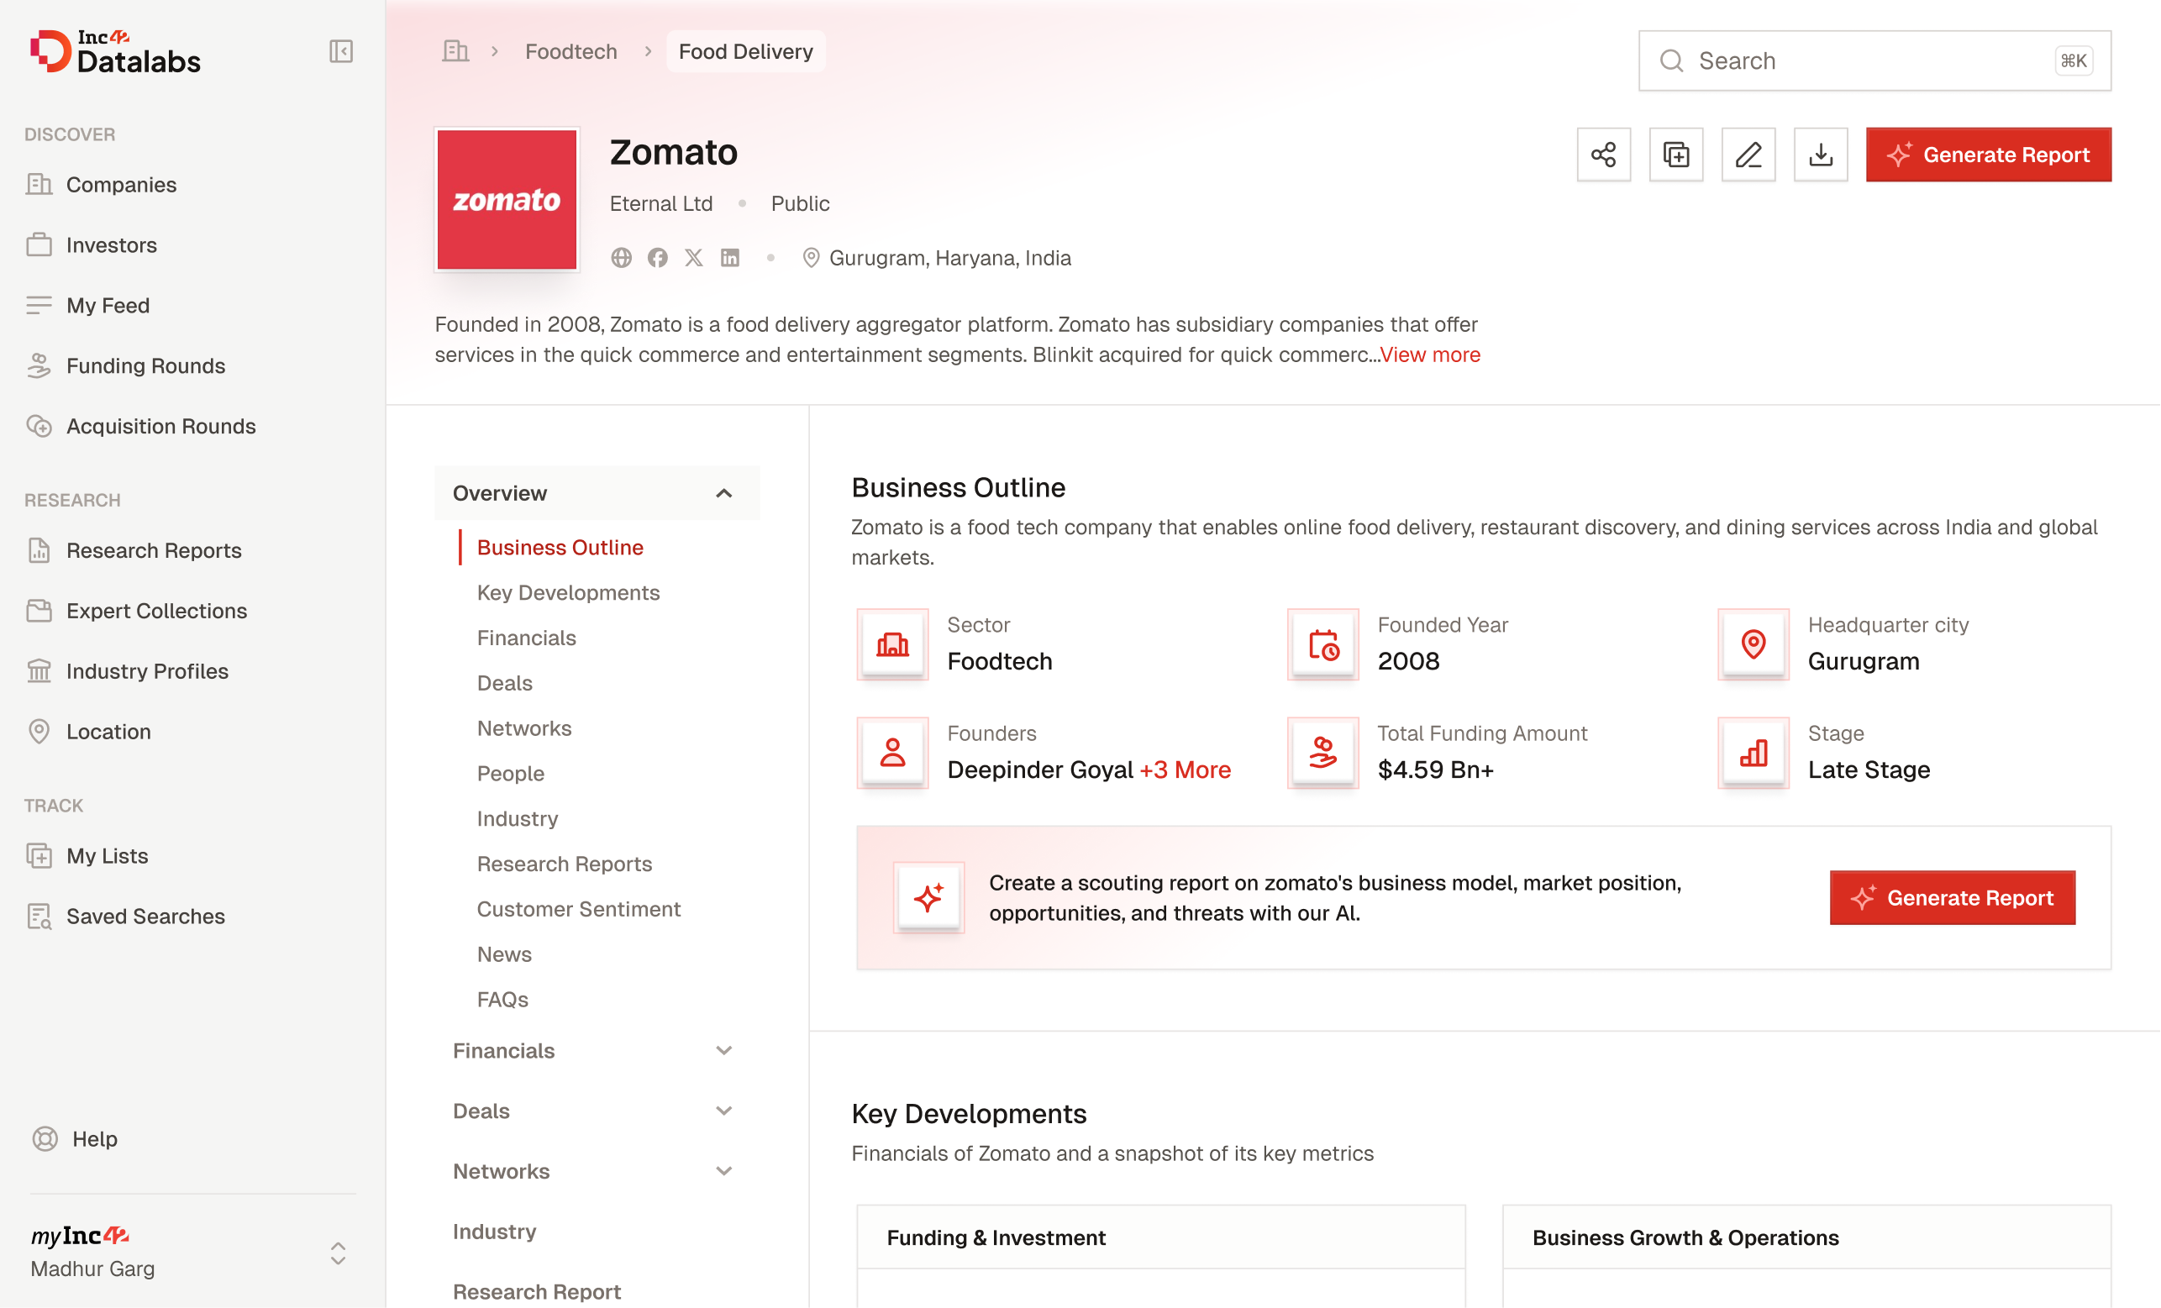Click View more in description
2161x1308 pixels.
[x=1430, y=355]
